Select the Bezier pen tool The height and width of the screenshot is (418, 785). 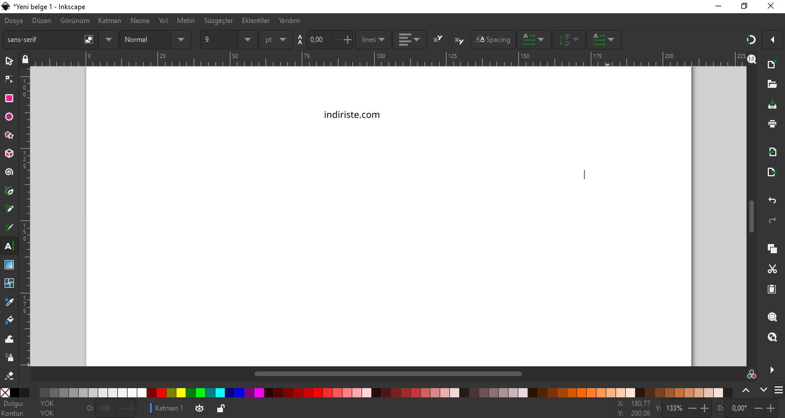(9, 191)
